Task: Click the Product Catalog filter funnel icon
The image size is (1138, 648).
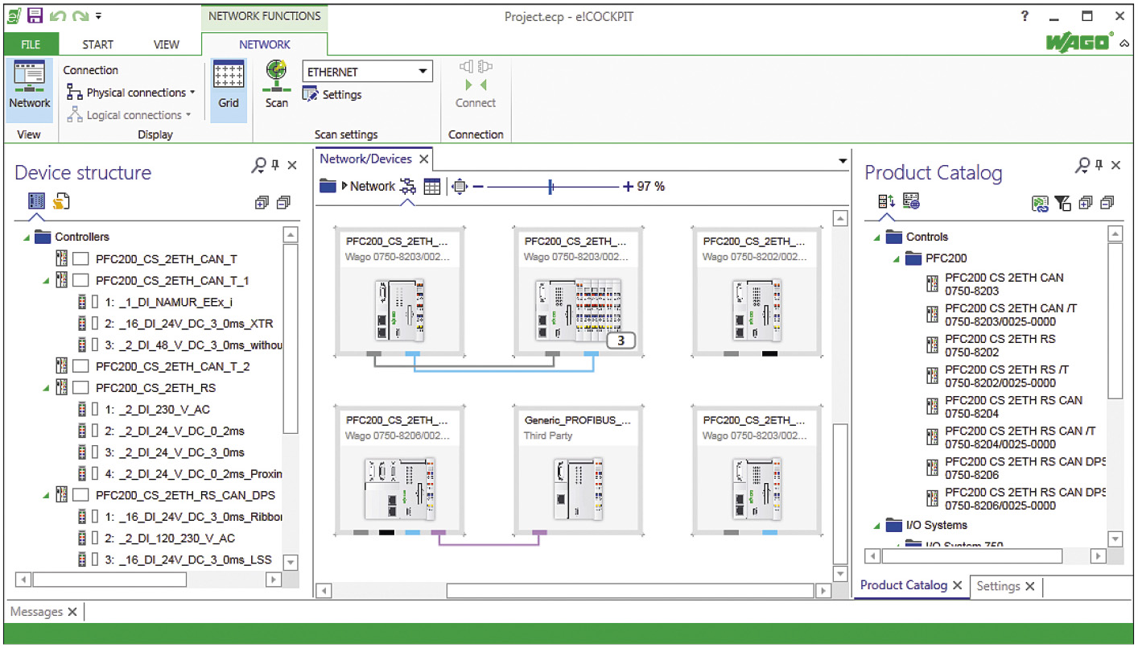Action: (x=1063, y=204)
